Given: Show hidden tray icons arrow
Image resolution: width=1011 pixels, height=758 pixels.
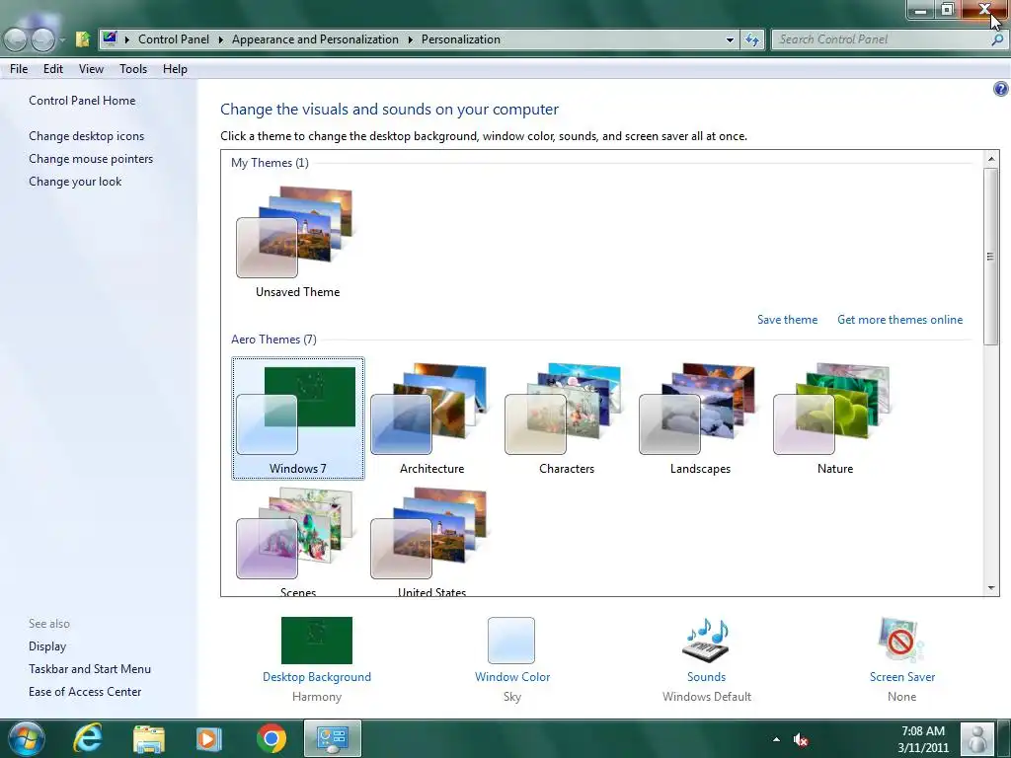Looking at the screenshot, I should 776,739.
